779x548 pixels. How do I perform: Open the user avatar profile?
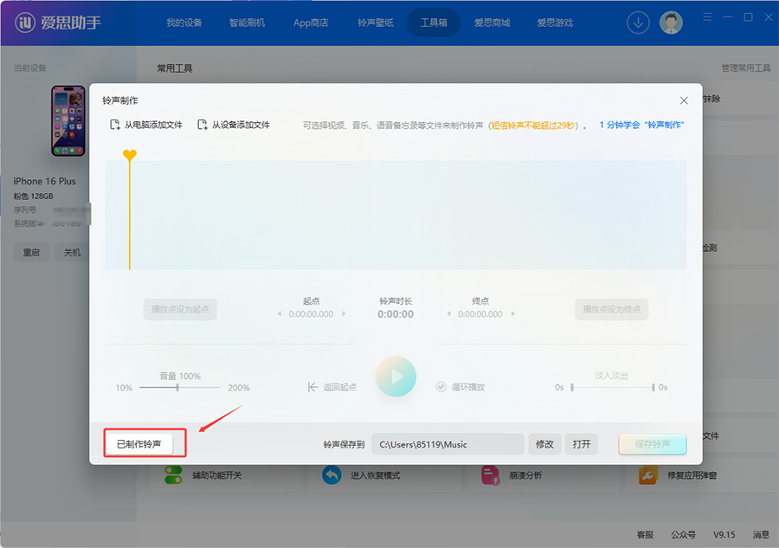click(x=671, y=23)
